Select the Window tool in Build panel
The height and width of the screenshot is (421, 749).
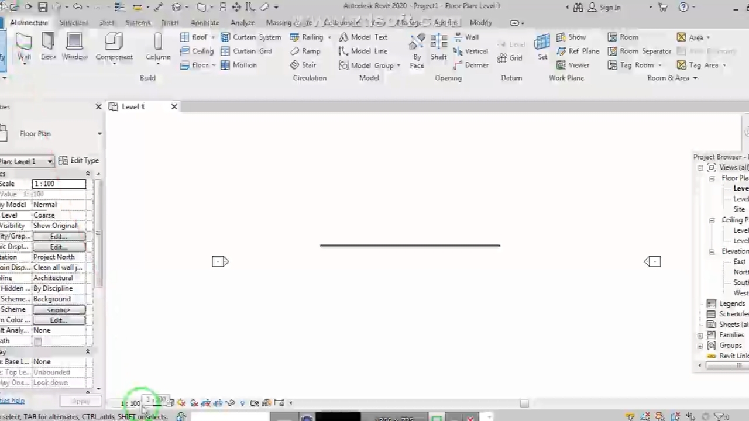tap(74, 46)
